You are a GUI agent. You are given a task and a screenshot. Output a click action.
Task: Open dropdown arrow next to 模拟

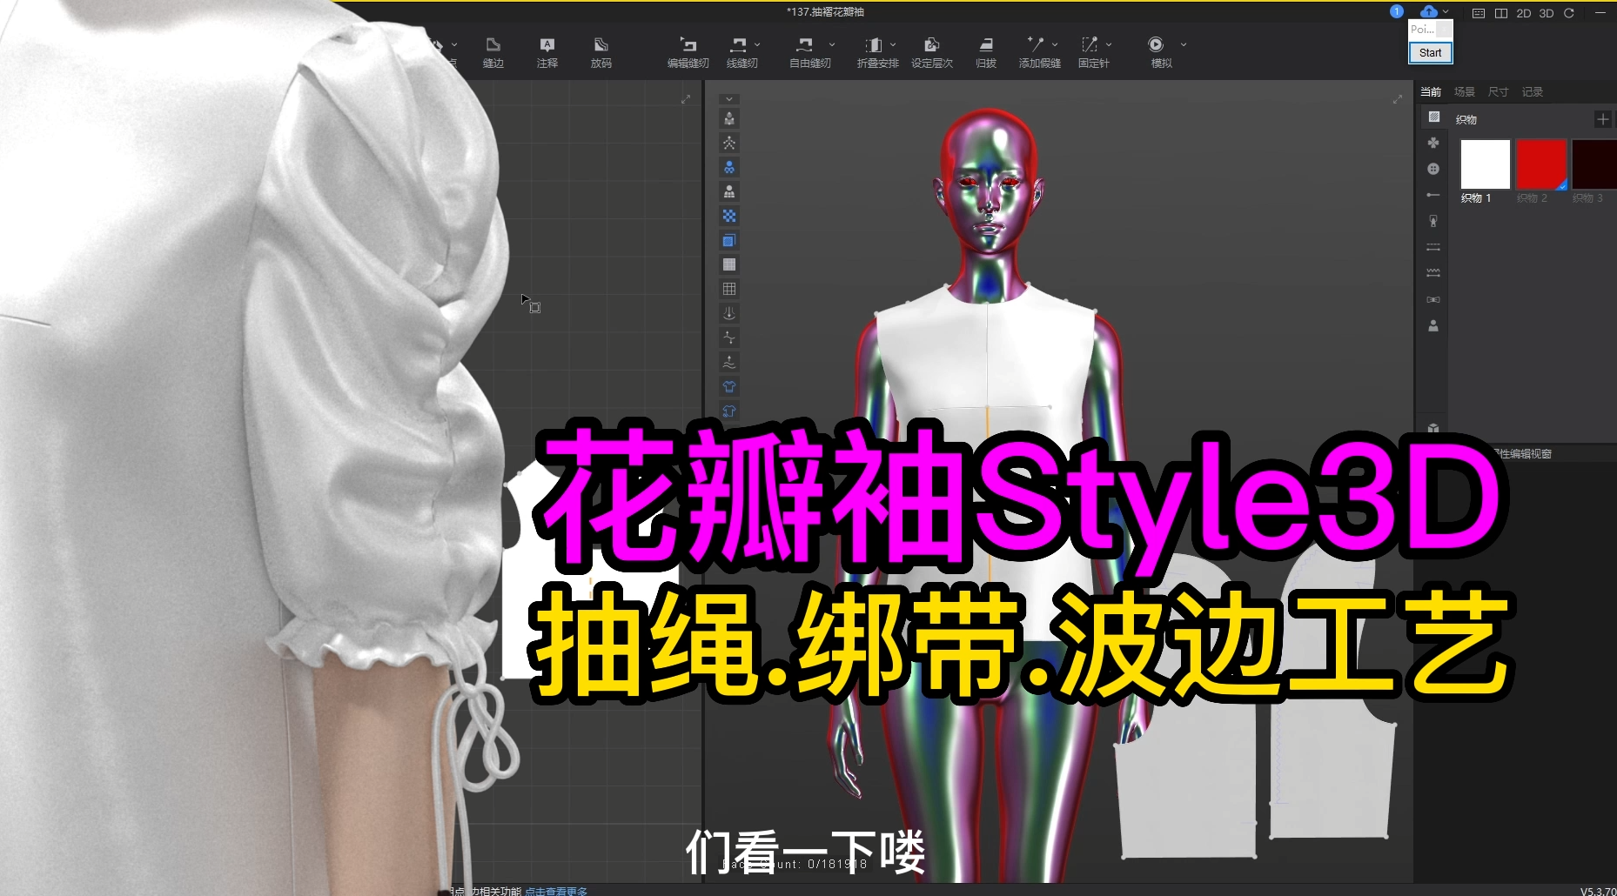(x=1184, y=44)
